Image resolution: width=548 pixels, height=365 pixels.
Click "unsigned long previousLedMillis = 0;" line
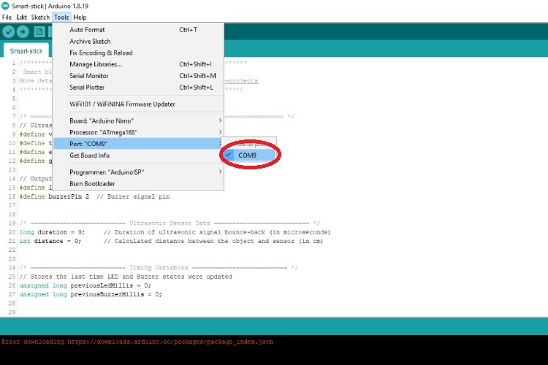click(85, 285)
